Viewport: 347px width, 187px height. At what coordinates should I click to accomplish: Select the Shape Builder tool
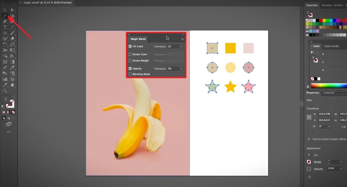5,56
